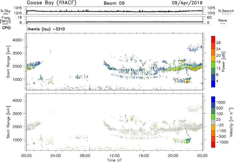Click the "20:00" time tick label

tap(173, 156)
